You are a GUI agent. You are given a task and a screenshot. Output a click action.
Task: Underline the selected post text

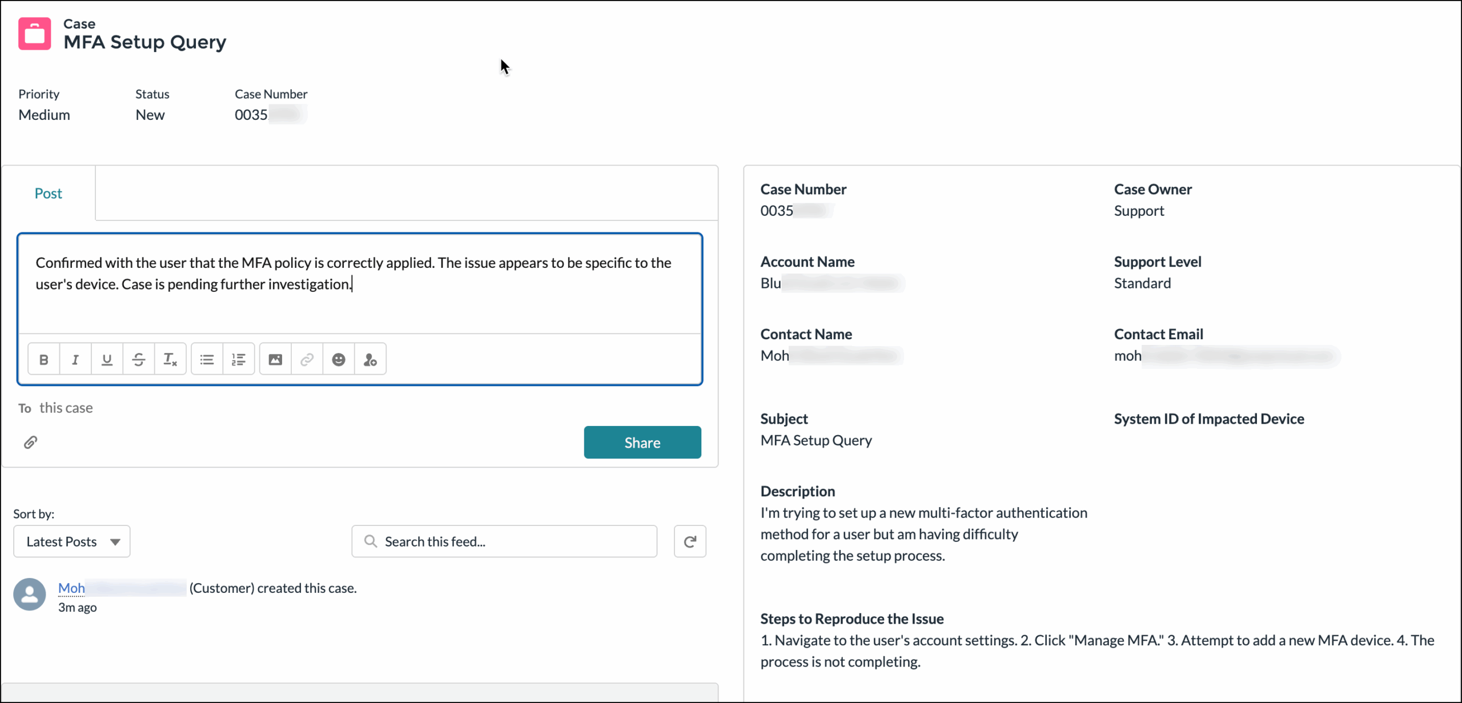click(107, 359)
